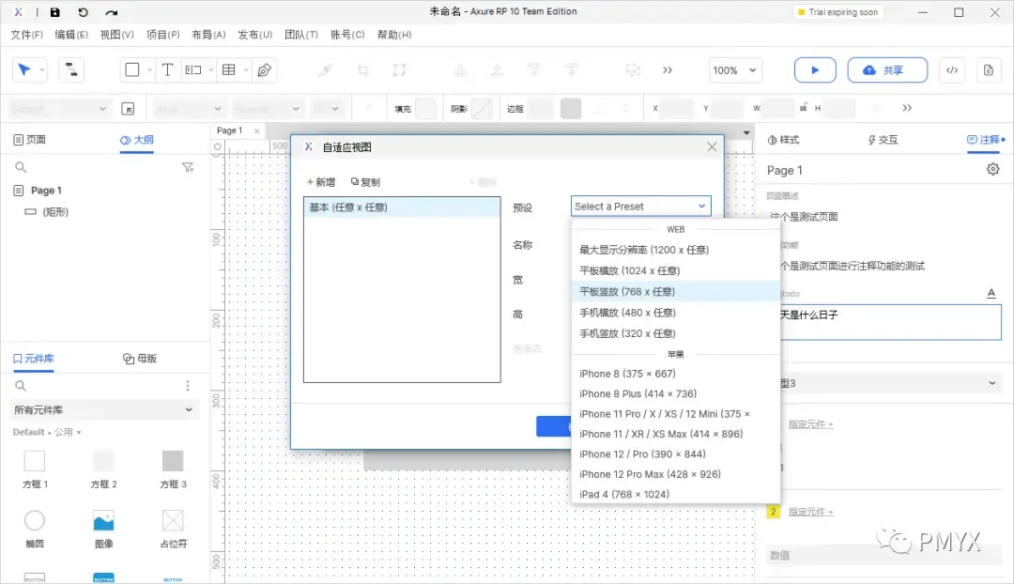Open the 100% zoom level dropdown
The image size is (1014, 584).
733,69
